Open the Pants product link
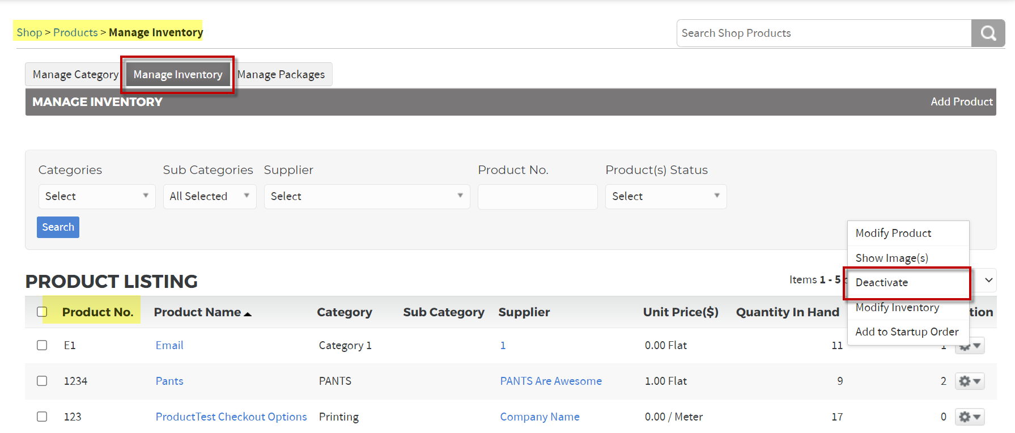1015x433 pixels. point(169,381)
